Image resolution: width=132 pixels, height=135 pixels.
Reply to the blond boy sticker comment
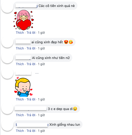point(31,99)
